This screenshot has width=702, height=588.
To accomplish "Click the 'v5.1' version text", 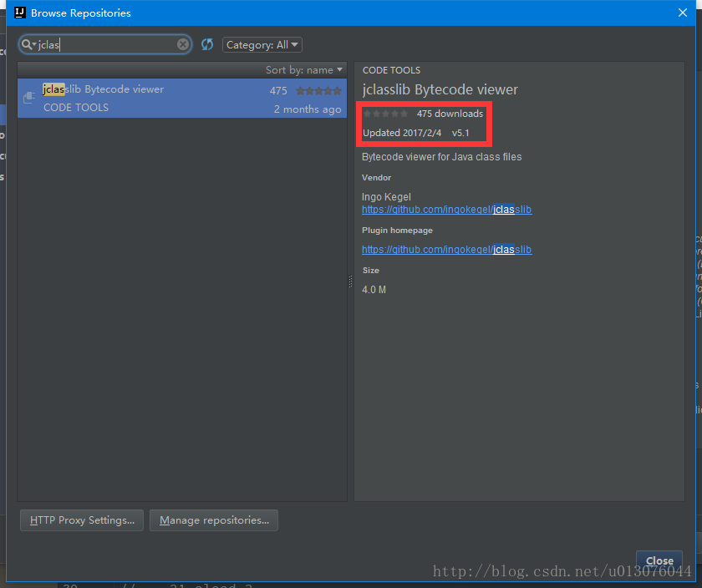I will 460,133.
